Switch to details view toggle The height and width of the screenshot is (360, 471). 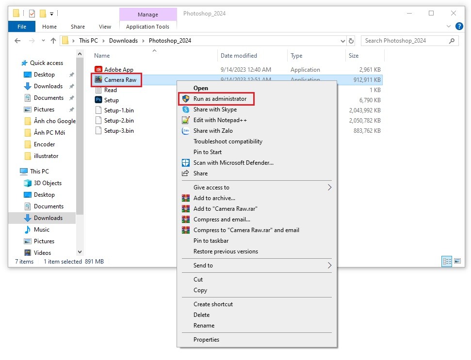[447, 261]
